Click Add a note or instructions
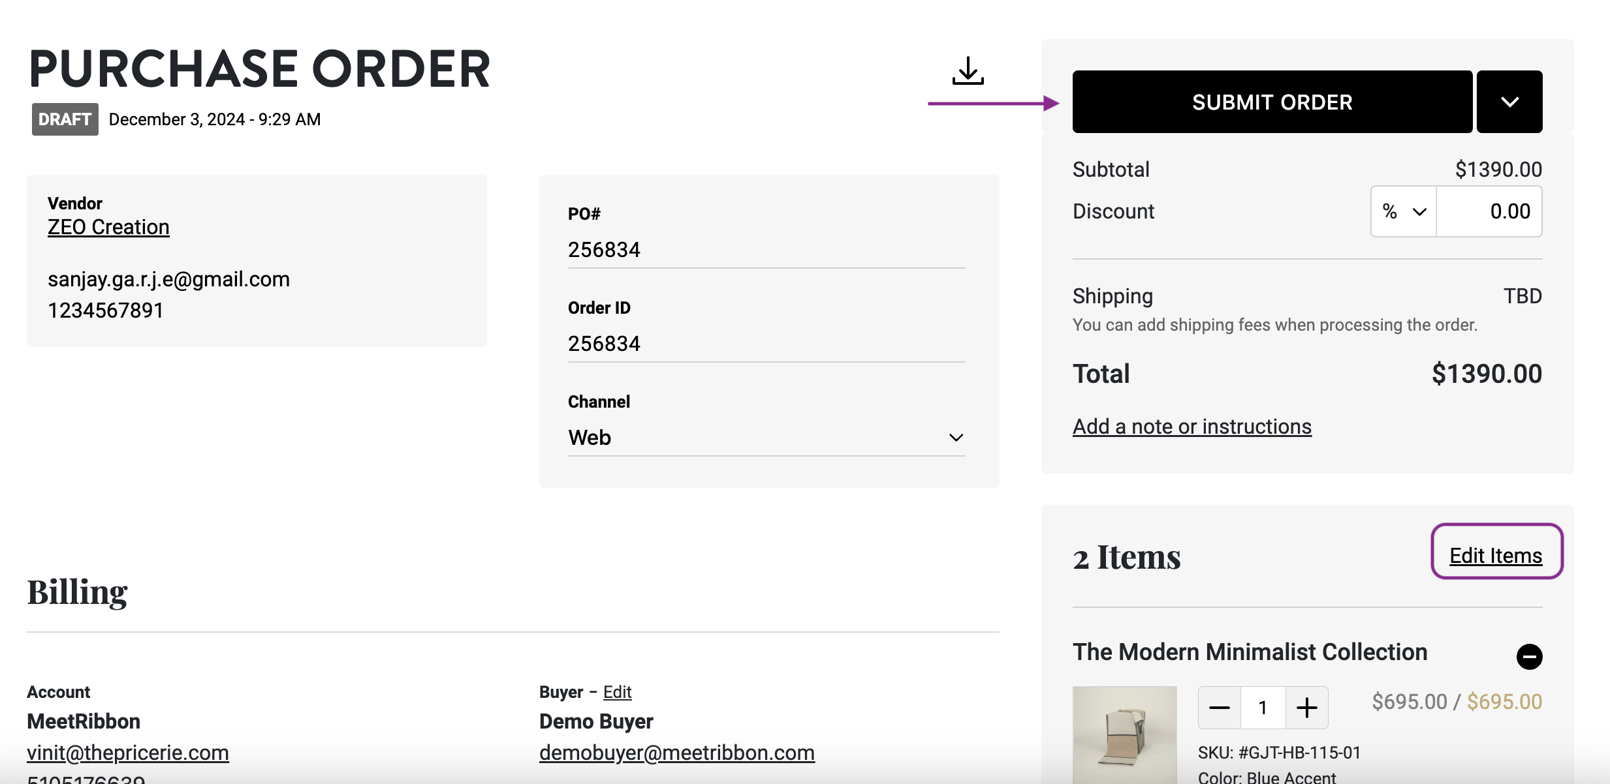 coord(1192,427)
